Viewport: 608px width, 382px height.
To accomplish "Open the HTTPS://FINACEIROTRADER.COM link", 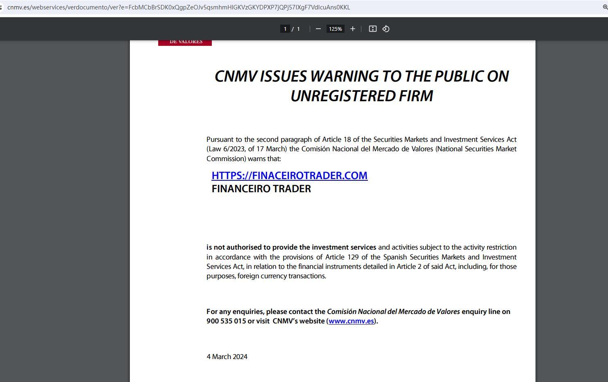I will click(x=289, y=175).
